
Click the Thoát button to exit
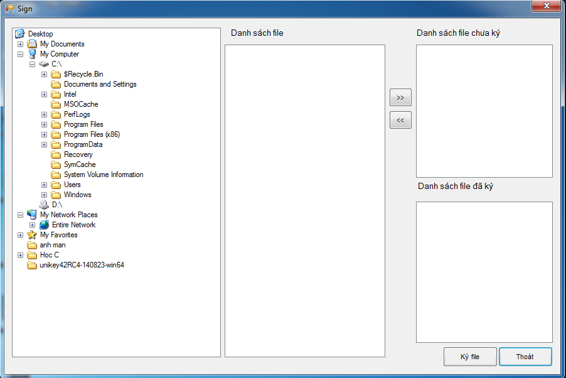point(525,357)
